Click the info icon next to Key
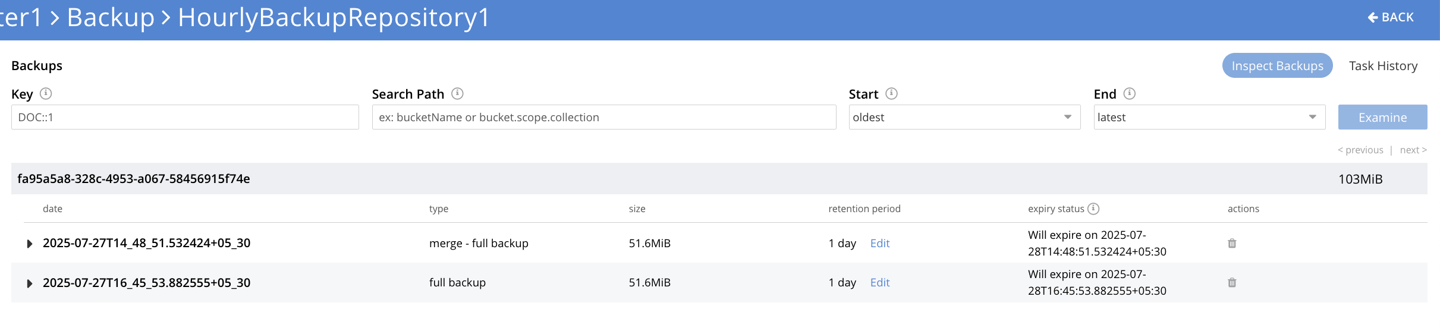Screen dimensions: 1440x328 click(x=46, y=94)
